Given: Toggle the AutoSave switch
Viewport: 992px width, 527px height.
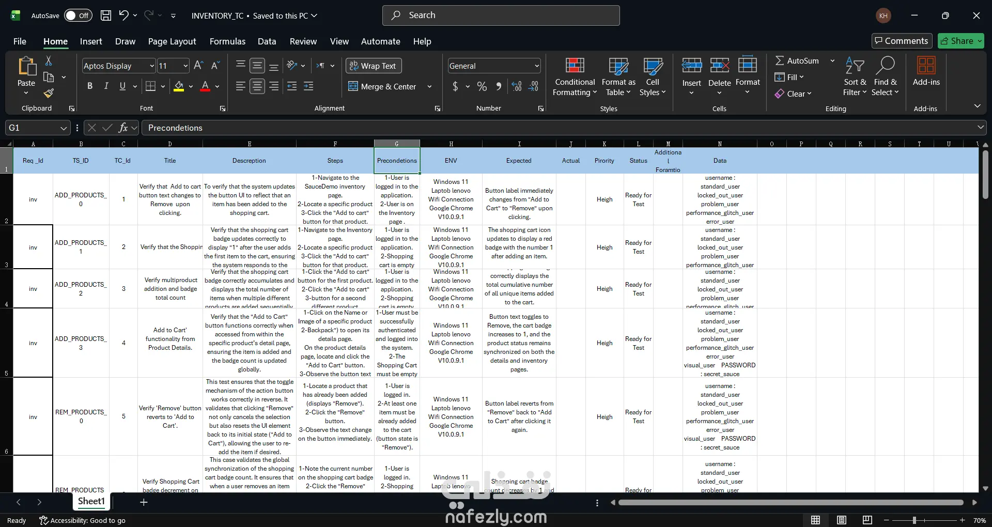Looking at the screenshot, I should point(78,16).
